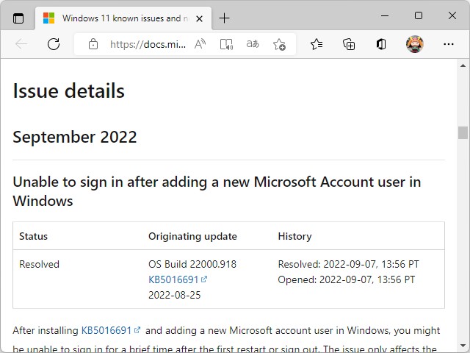The height and width of the screenshot is (353, 470).
Task: Select the Issue details heading
Action: [68, 90]
